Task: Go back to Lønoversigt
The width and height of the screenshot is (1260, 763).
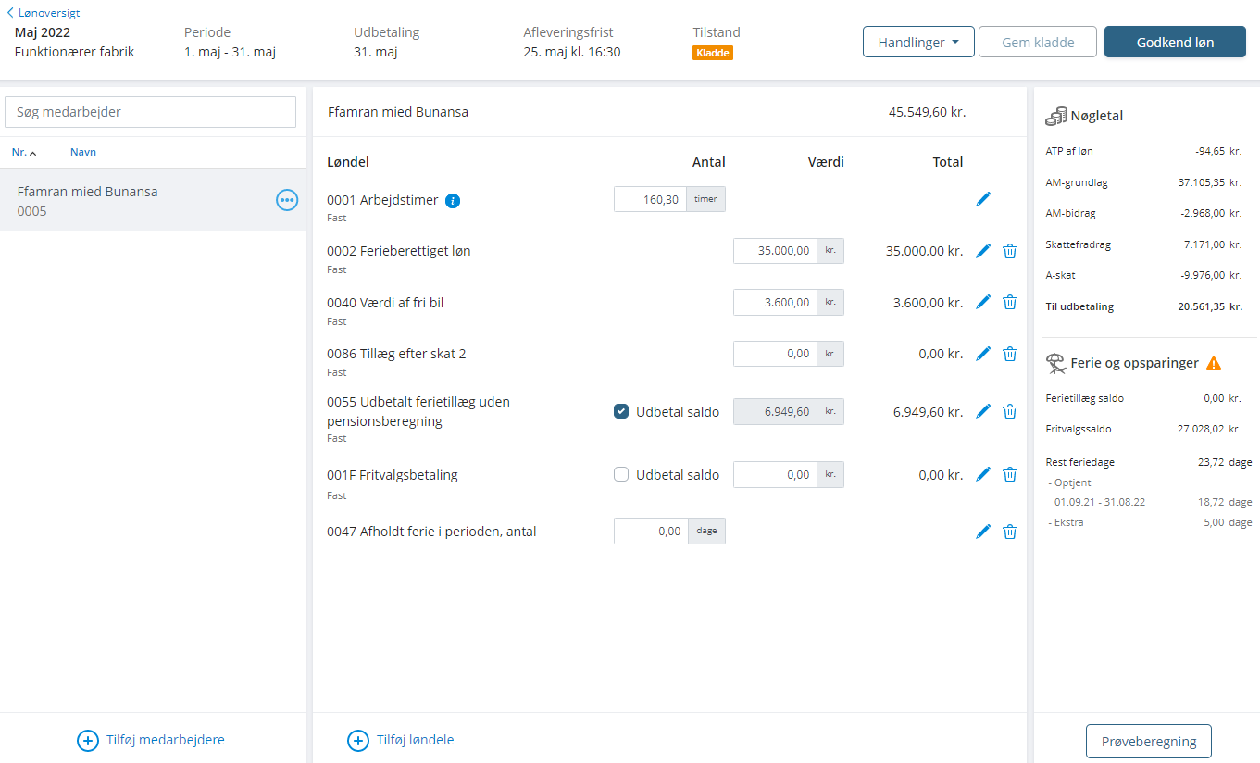Action: [x=44, y=13]
